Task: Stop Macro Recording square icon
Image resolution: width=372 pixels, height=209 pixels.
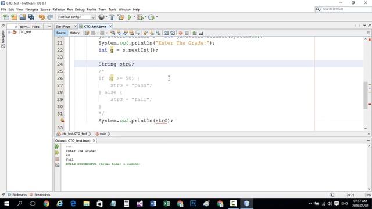Action: point(187,33)
